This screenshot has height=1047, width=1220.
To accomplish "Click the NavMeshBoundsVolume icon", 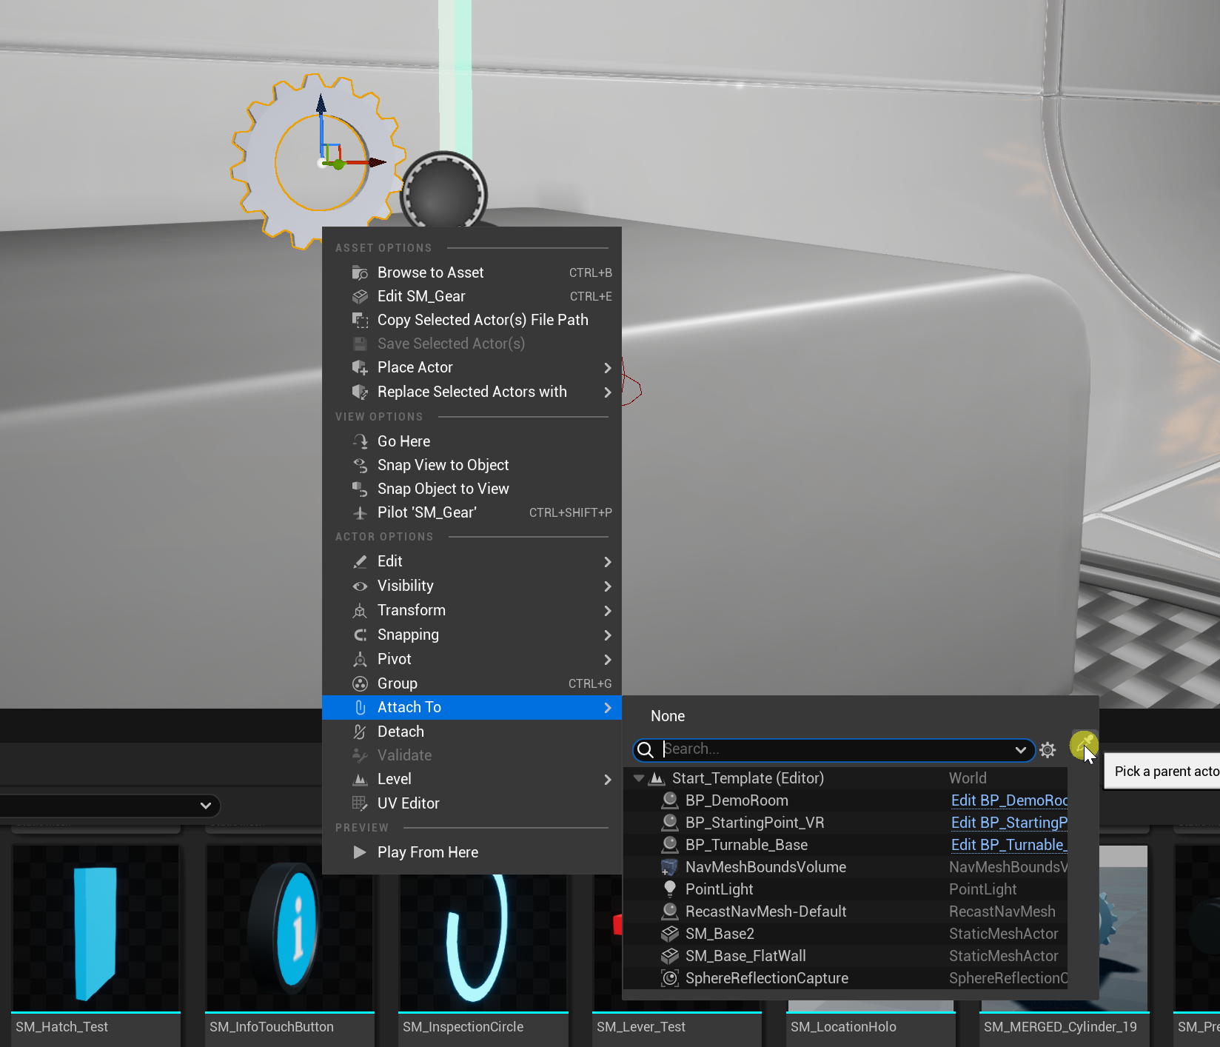I will (x=669, y=867).
